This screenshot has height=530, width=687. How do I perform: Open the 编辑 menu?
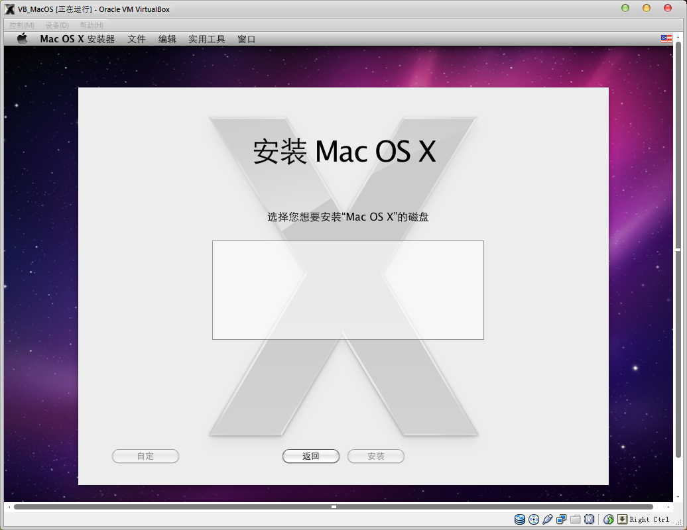(x=167, y=39)
